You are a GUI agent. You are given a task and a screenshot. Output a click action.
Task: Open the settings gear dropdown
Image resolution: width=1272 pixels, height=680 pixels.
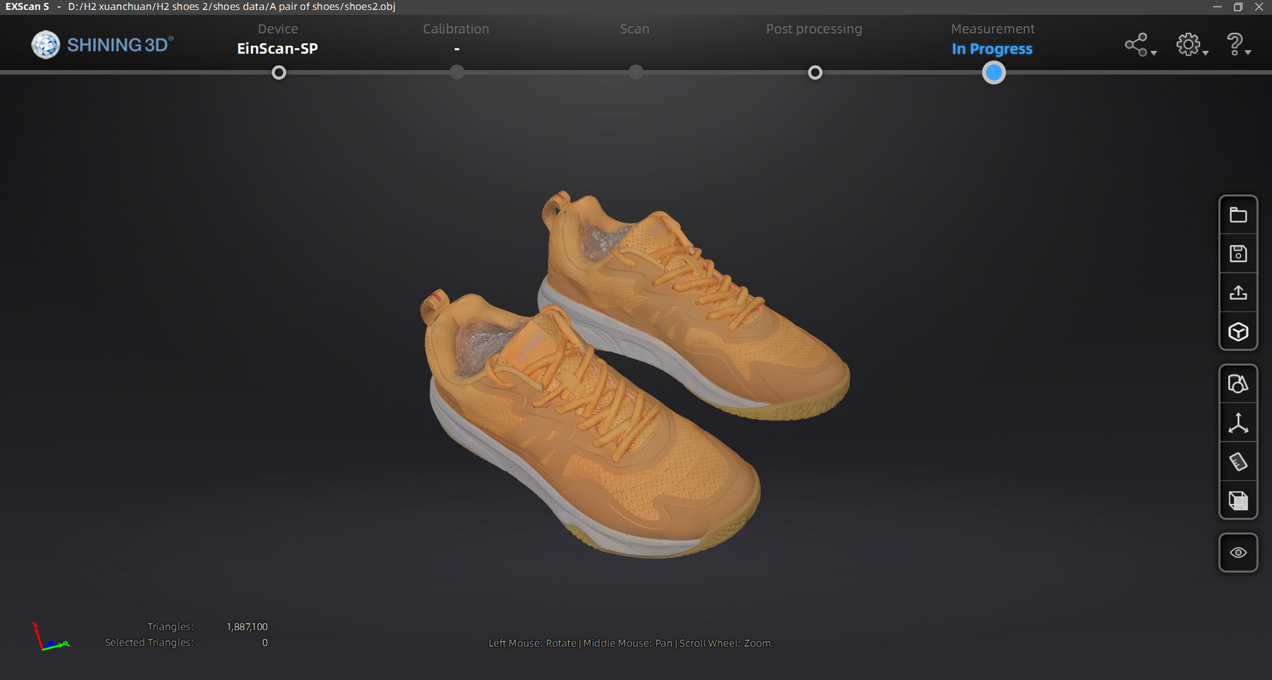coord(1191,45)
